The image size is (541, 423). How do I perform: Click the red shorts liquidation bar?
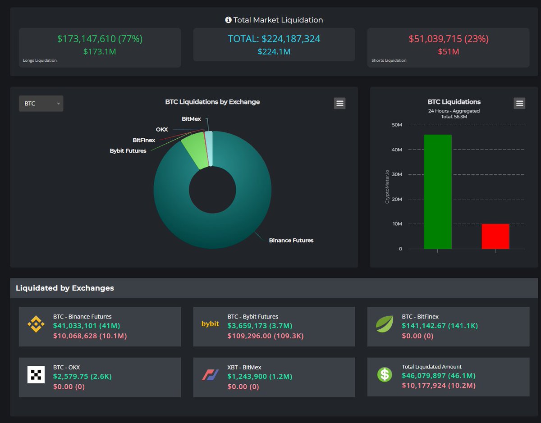point(495,236)
